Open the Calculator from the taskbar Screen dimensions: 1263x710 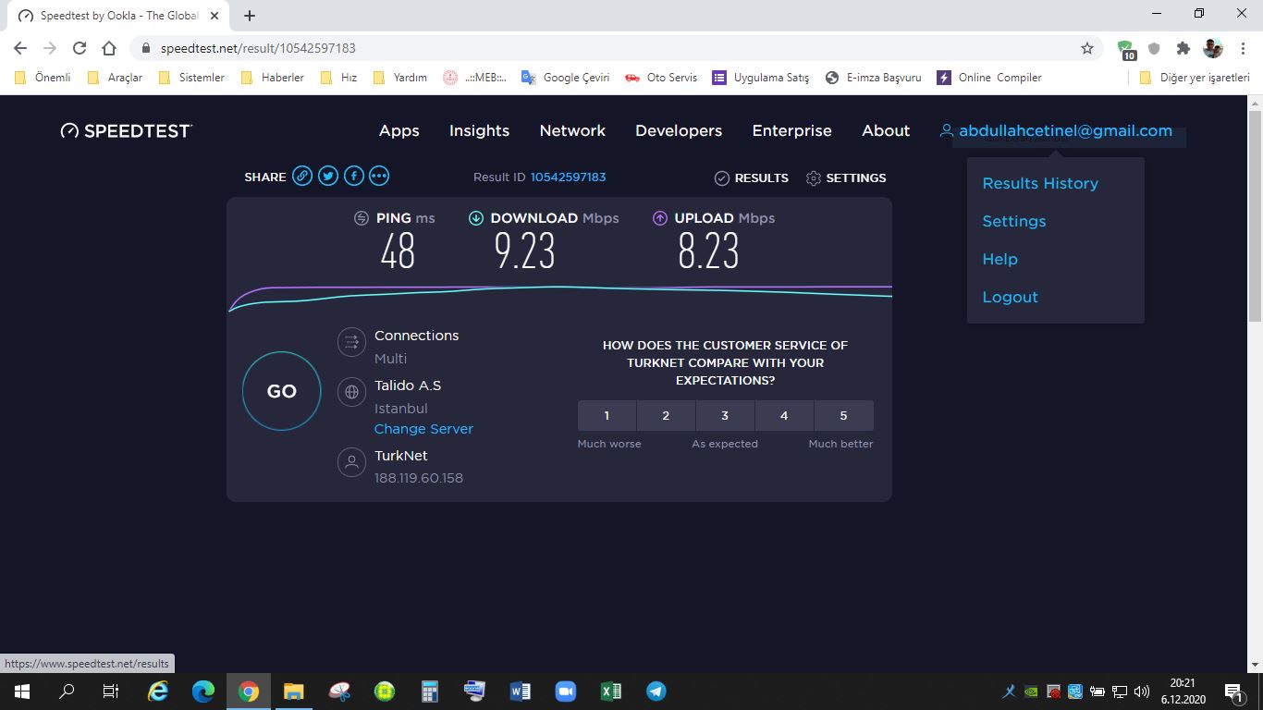(x=429, y=691)
